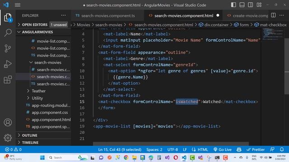The height and width of the screenshot is (162, 289).
Task: Open the Search view in activity bar
Action: pos(8,33)
